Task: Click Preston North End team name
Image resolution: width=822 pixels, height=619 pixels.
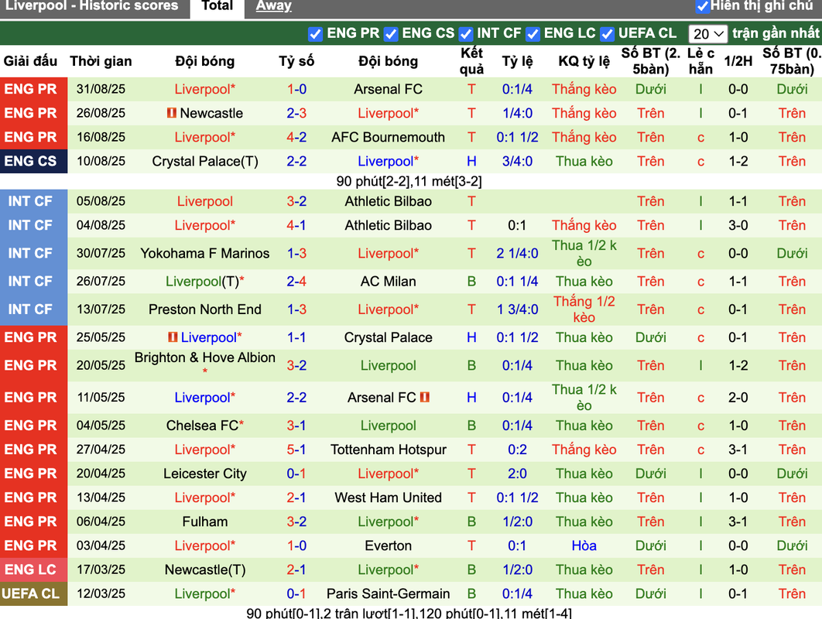Action: pyautogui.click(x=205, y=309)
